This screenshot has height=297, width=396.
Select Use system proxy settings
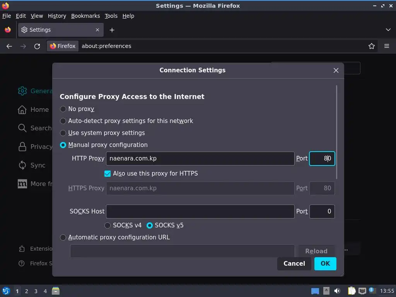(63, 133)
